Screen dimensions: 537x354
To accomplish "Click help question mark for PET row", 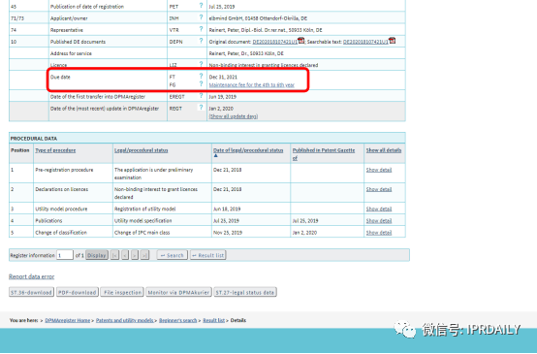I will [x=201, y=6].
